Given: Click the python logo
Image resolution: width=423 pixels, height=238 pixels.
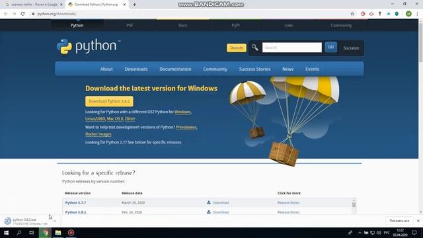Looking at the screenshot, I should (89, 46).
